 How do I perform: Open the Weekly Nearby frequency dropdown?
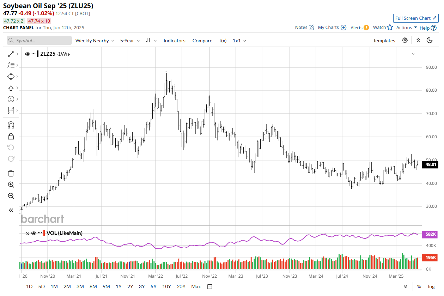95,41
